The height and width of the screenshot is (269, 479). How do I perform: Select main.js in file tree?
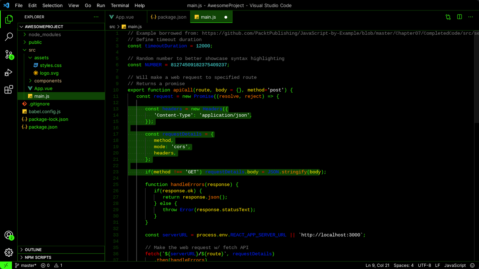pos(61,96)
